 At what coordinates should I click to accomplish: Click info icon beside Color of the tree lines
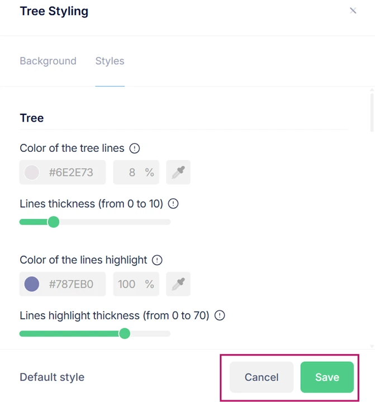tap(135, 149)
